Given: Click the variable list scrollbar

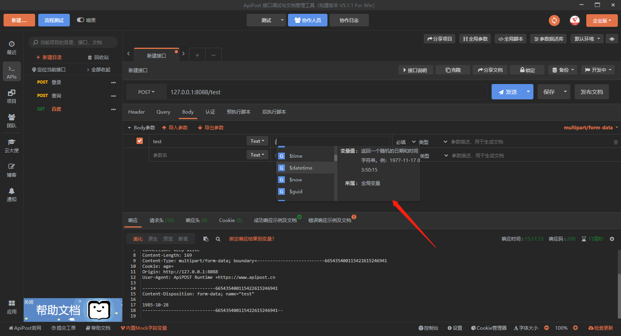Looking at the screenshot, I should [x=336, y=158].
